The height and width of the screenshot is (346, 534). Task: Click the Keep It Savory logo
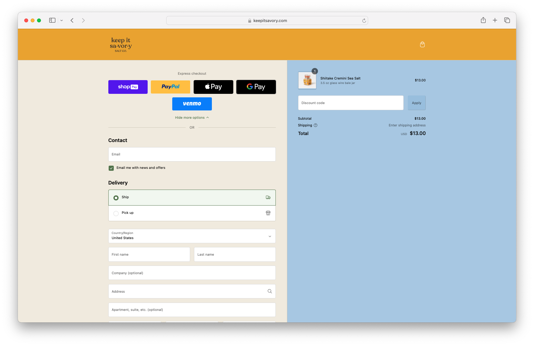121,45
